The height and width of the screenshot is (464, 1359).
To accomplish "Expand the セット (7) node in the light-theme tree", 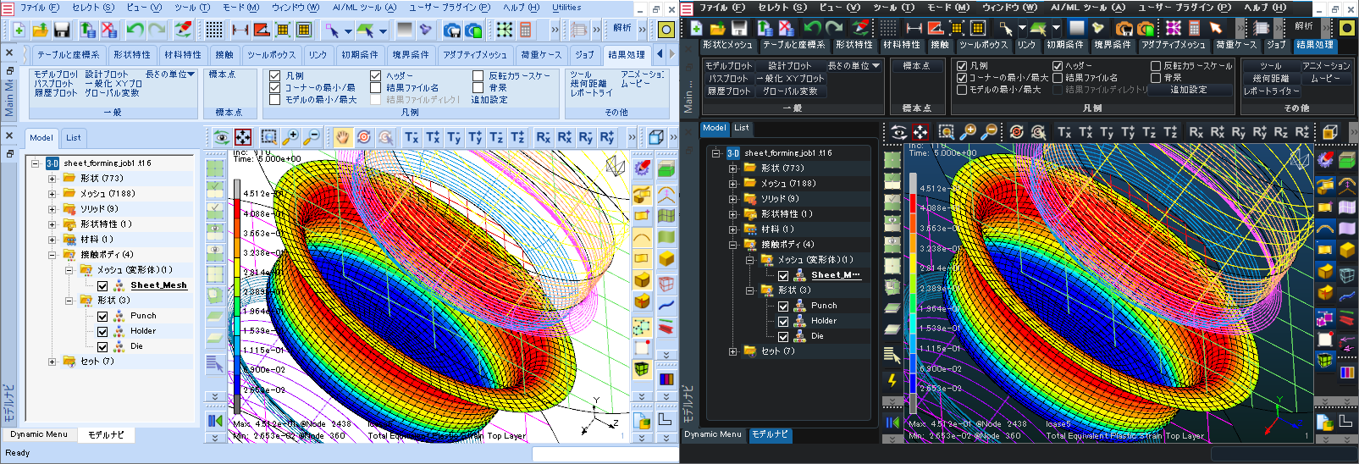I will [52, 362].
